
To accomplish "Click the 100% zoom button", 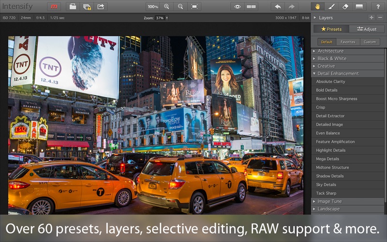I will tap(153, 7).
